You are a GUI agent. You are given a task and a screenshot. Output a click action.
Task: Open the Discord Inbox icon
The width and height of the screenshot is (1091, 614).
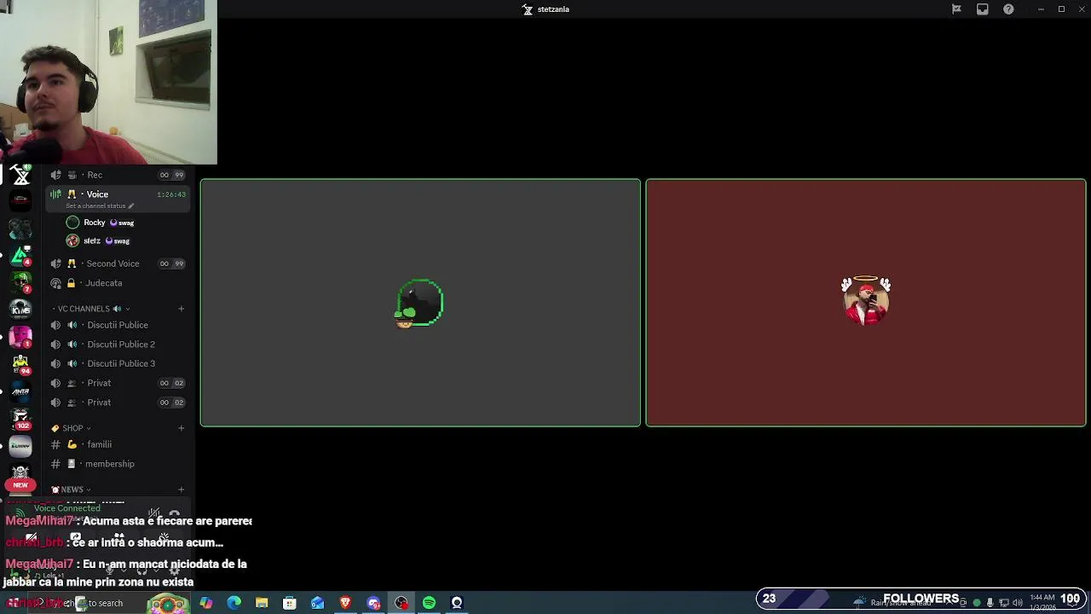point(982,9)
